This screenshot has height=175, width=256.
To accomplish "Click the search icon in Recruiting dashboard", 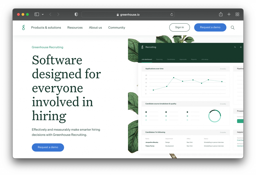I will coord(235,47).
